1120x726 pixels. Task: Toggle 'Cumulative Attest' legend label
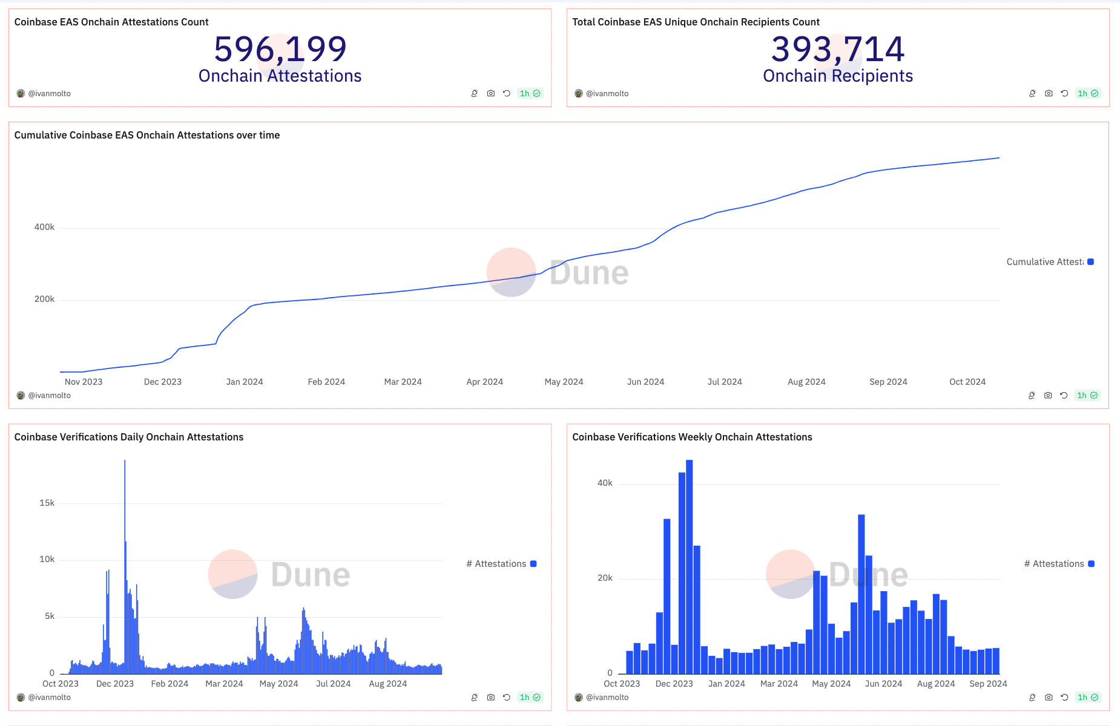[x=1045, y=262]
